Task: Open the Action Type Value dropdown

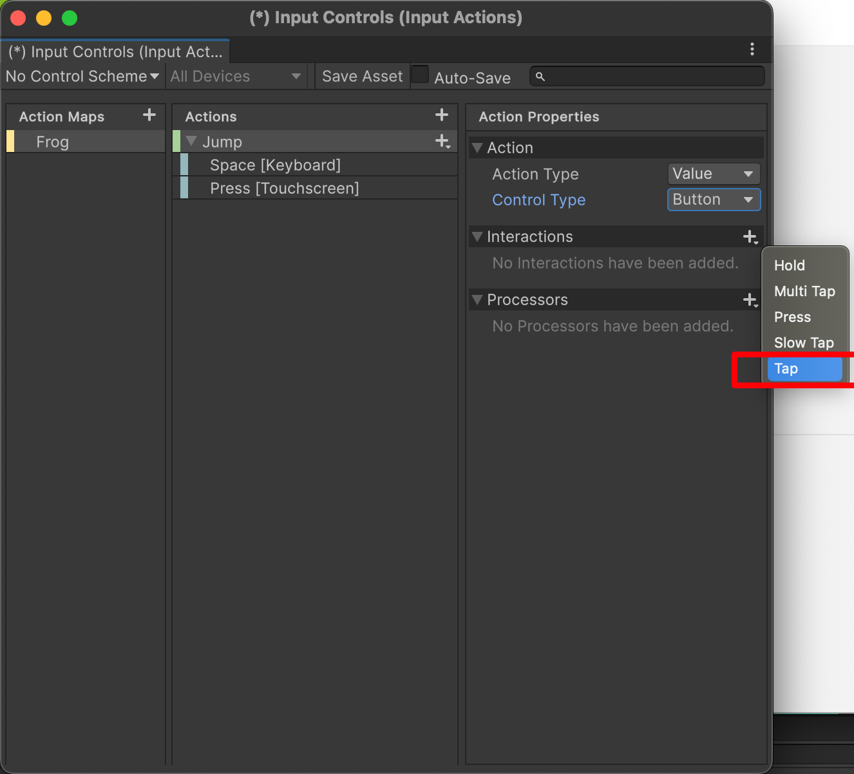Action: pyautogui.click(x=714, y=174)
